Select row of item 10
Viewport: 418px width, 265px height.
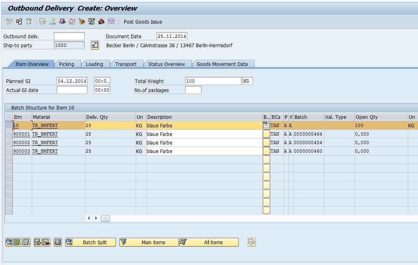[x=9, y=125]
